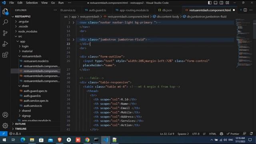This screenshot has width=256, height=144.
Task: Expand the node_modules folder
Action: coord(28,31)
